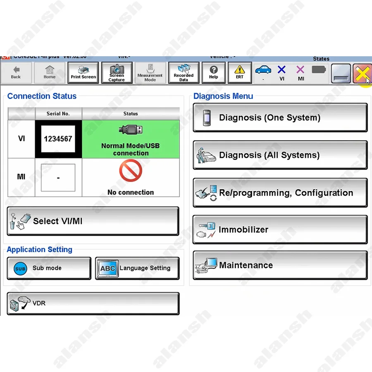
Task: Minimize the CONSULT window
Action: coord(341,73)
